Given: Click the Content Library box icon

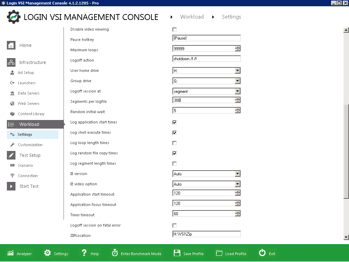Looking at the screenshot, I should [12, 114].
